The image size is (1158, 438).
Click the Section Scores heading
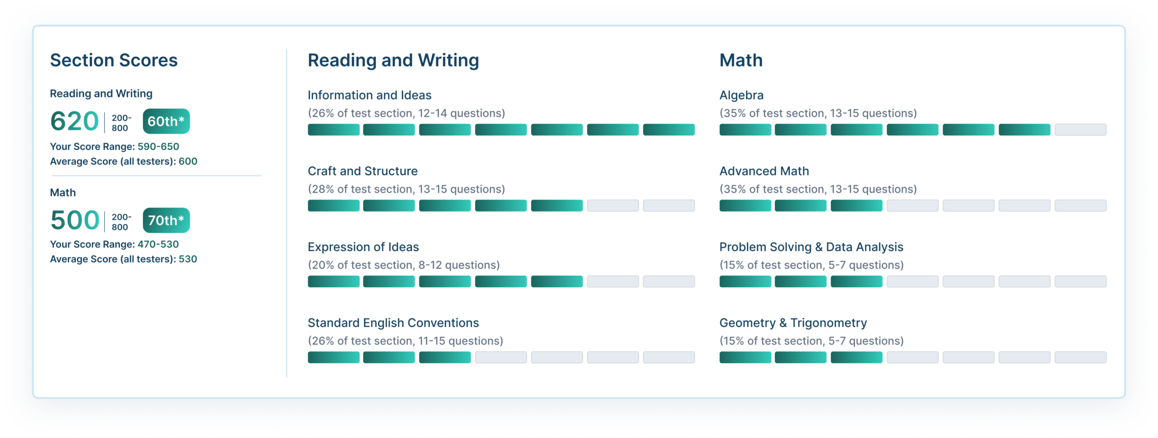114,60
